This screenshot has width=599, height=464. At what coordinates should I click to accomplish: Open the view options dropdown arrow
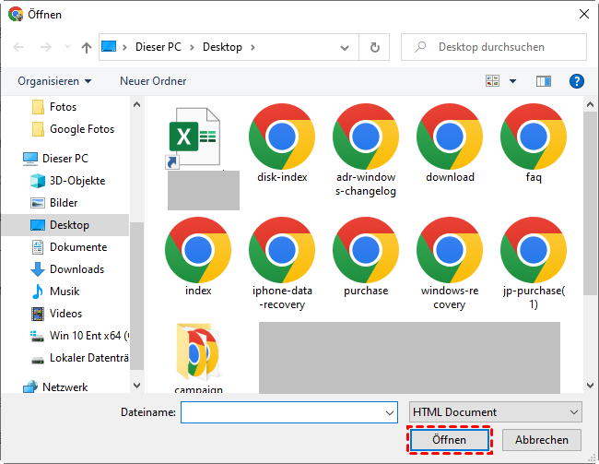[513, 81]
